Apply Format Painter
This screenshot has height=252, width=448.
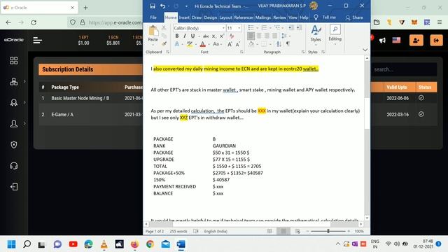164,43
